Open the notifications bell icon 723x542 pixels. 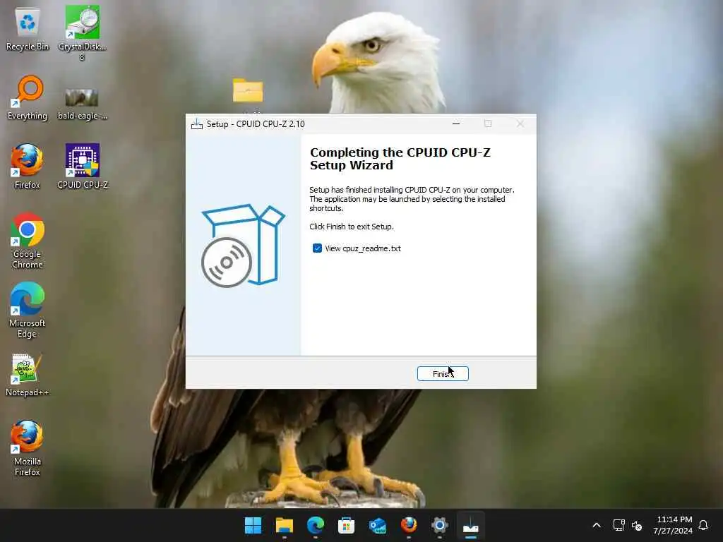point(703,525)
